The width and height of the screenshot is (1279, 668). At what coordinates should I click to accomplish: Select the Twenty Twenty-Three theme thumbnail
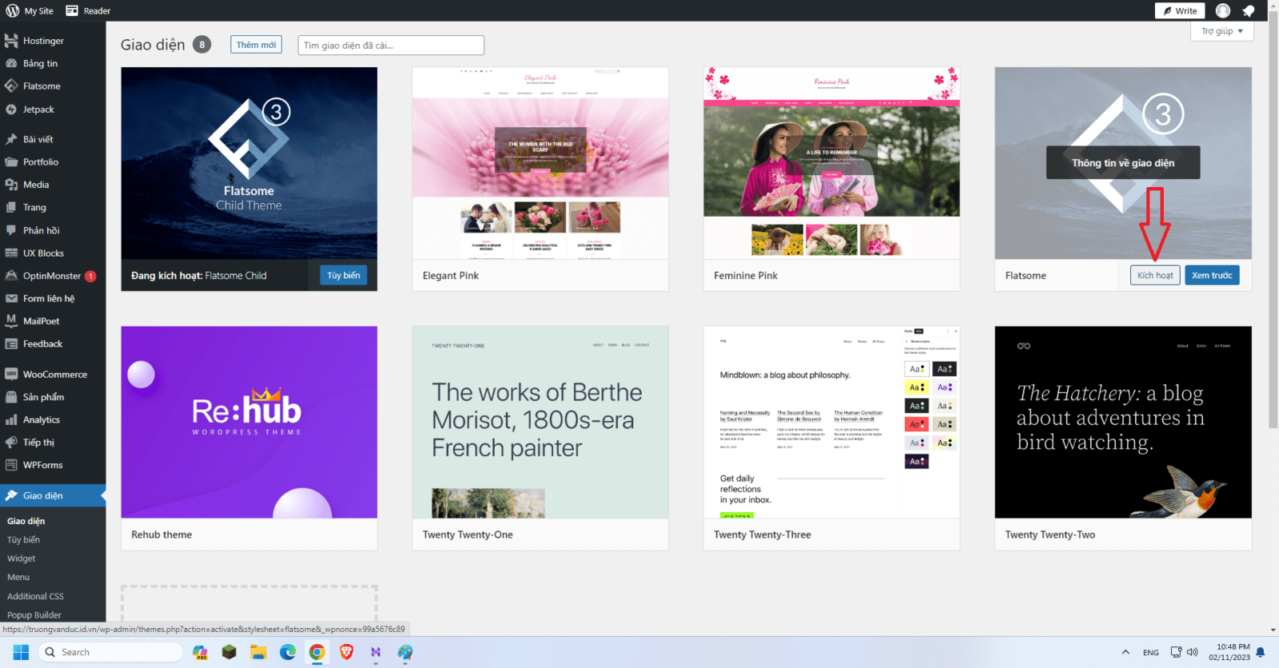tap(831, 422)
